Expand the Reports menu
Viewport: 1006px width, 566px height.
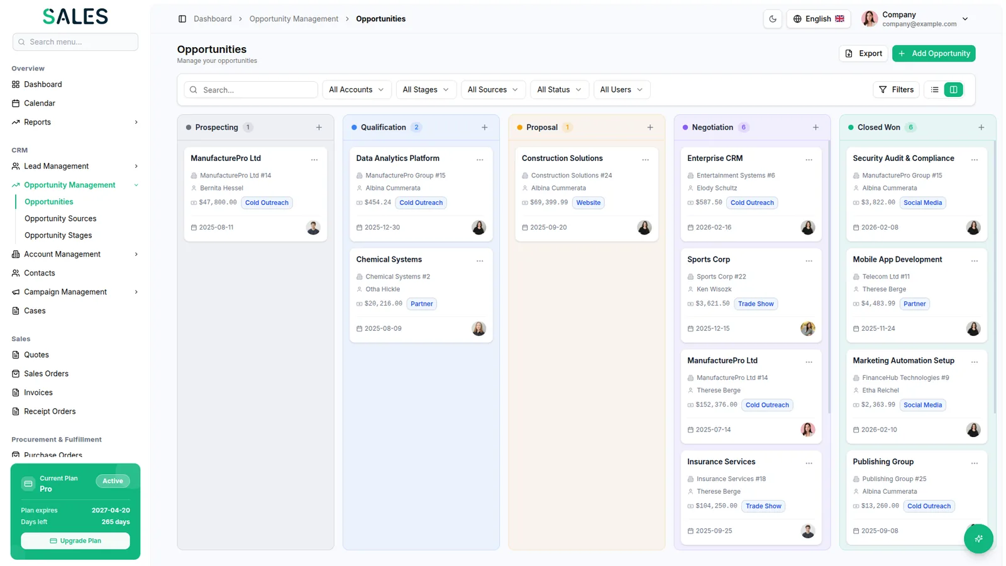click(x=75, y=122)
